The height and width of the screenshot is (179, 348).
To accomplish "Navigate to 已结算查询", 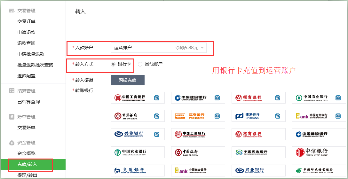I will (x=29, y=102).
